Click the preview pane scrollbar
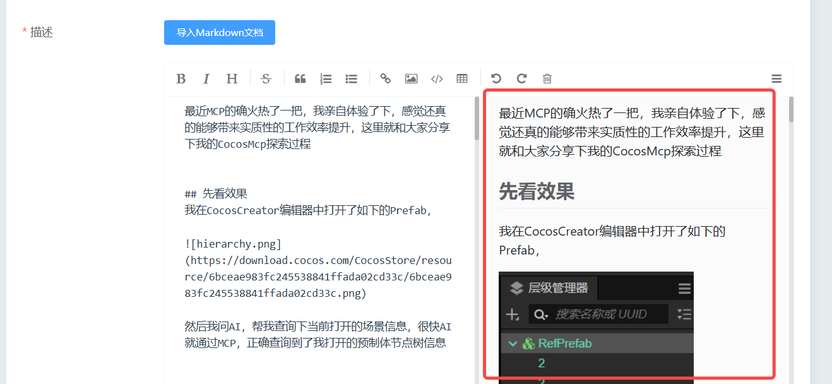The height and width of the screenshot is (384, 832). 791,109
